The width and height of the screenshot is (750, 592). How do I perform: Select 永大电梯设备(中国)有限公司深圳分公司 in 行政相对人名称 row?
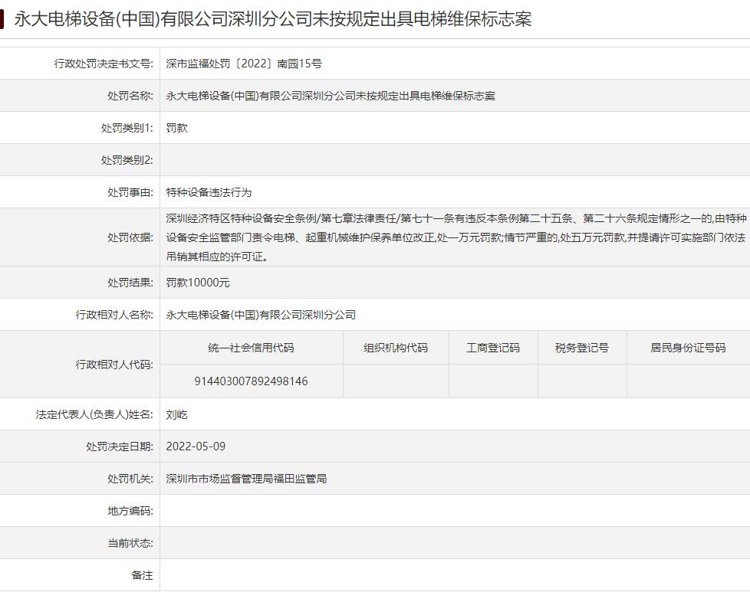[x=261, y=315]
